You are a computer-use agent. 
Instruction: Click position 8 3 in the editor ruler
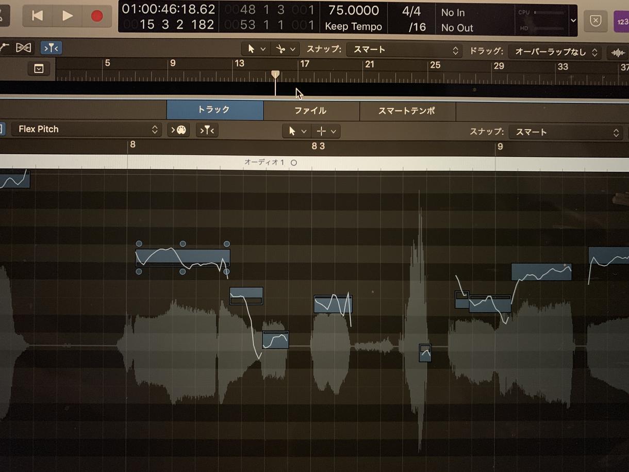pos(318,146)
